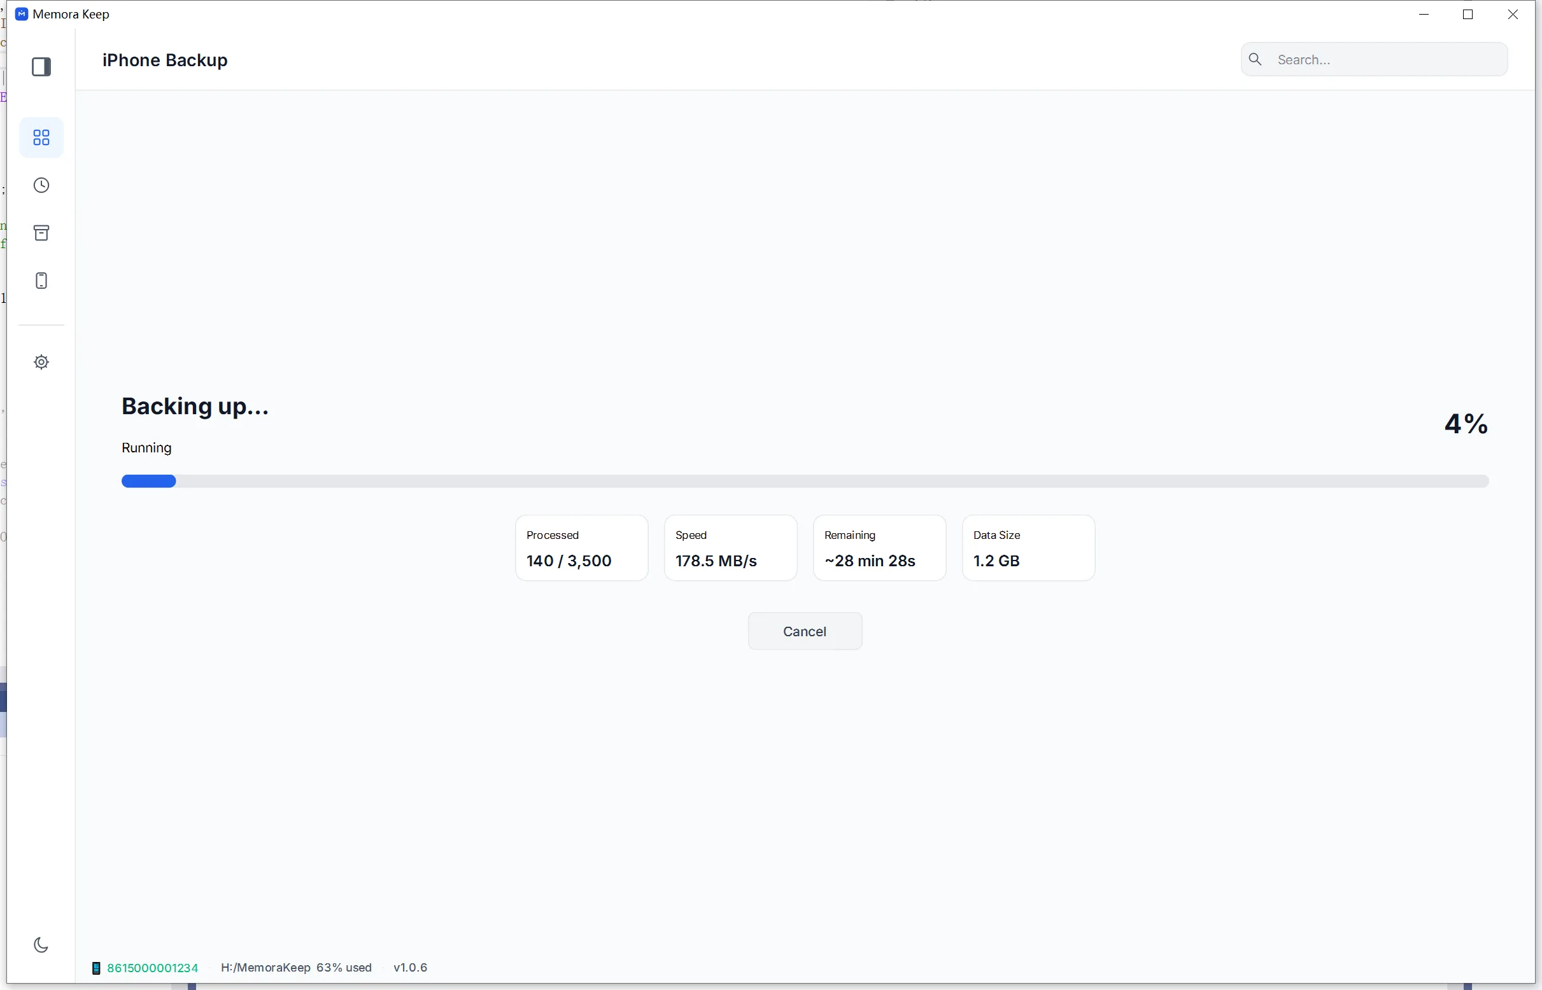Focus the Search input field

tap(1374, 60)
